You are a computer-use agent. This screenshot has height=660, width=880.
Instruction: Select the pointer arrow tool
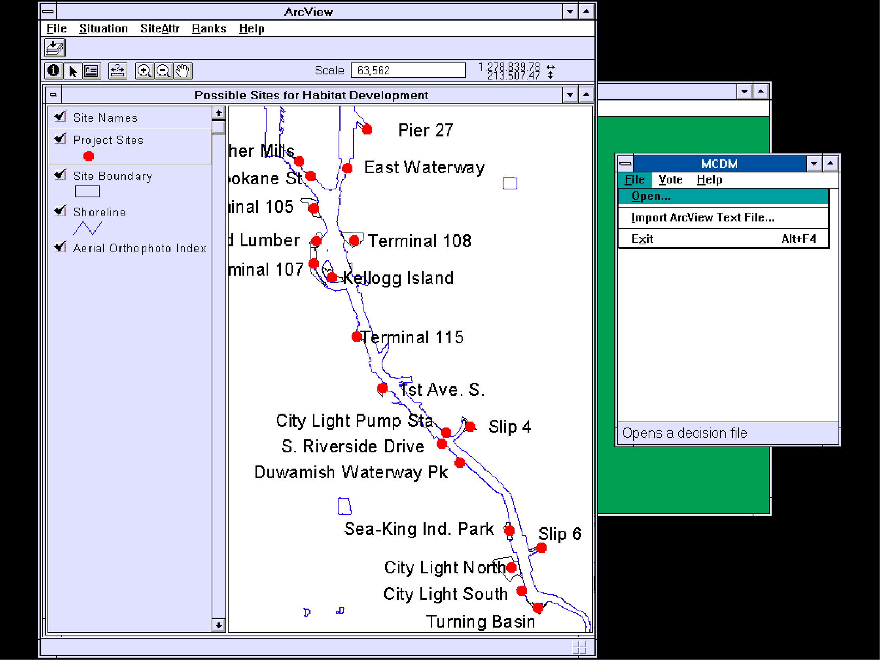tap(72, 71)
